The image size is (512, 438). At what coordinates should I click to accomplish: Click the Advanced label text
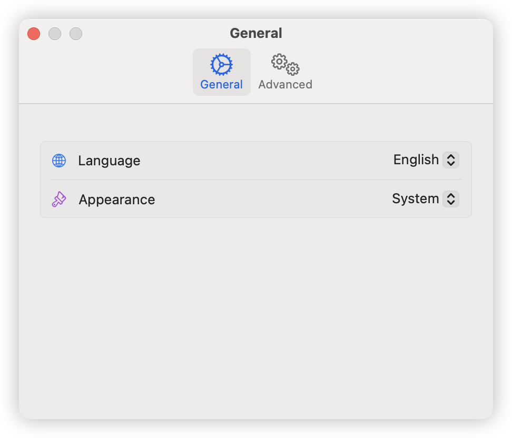pyautogui.click(x=285, y=85)
